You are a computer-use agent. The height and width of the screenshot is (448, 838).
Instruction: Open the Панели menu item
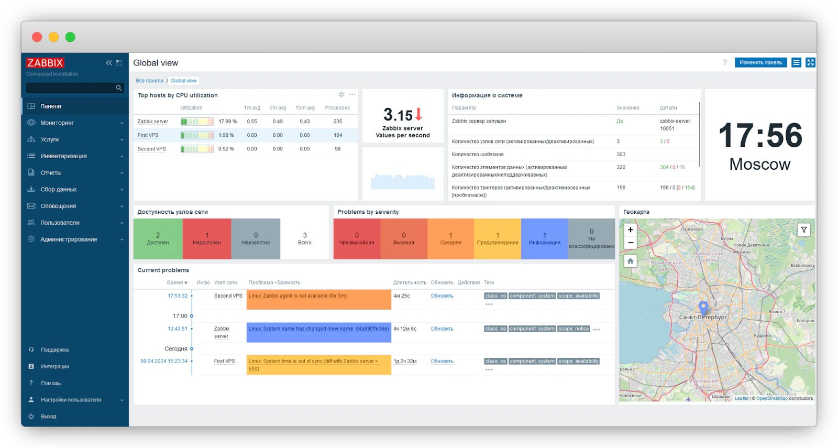(x=75, y=106)
